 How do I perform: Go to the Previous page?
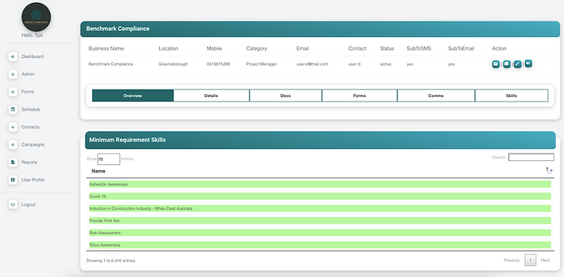[x=511, y=260]
